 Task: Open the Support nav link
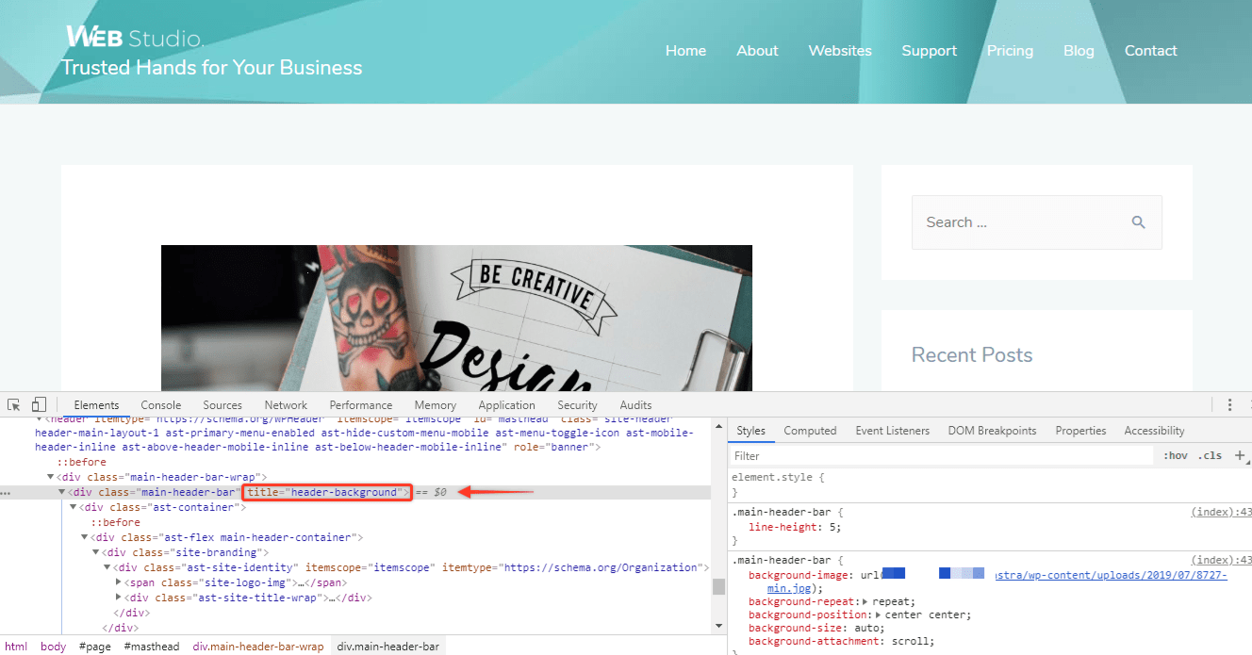click(x=929, y=51)
